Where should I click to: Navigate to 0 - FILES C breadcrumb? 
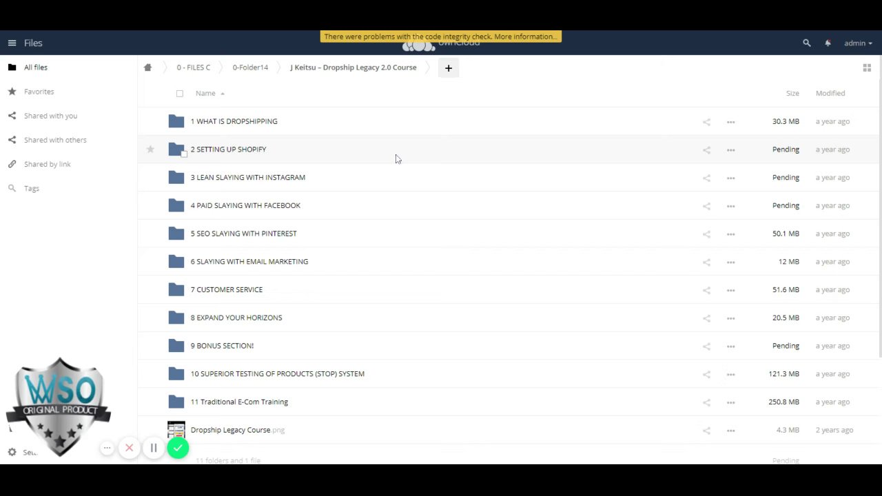[x=194, y=68]
